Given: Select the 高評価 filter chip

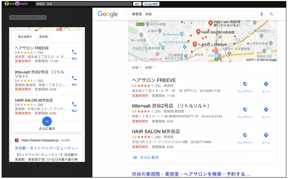Looking at the screenshot, I should 43,37.
